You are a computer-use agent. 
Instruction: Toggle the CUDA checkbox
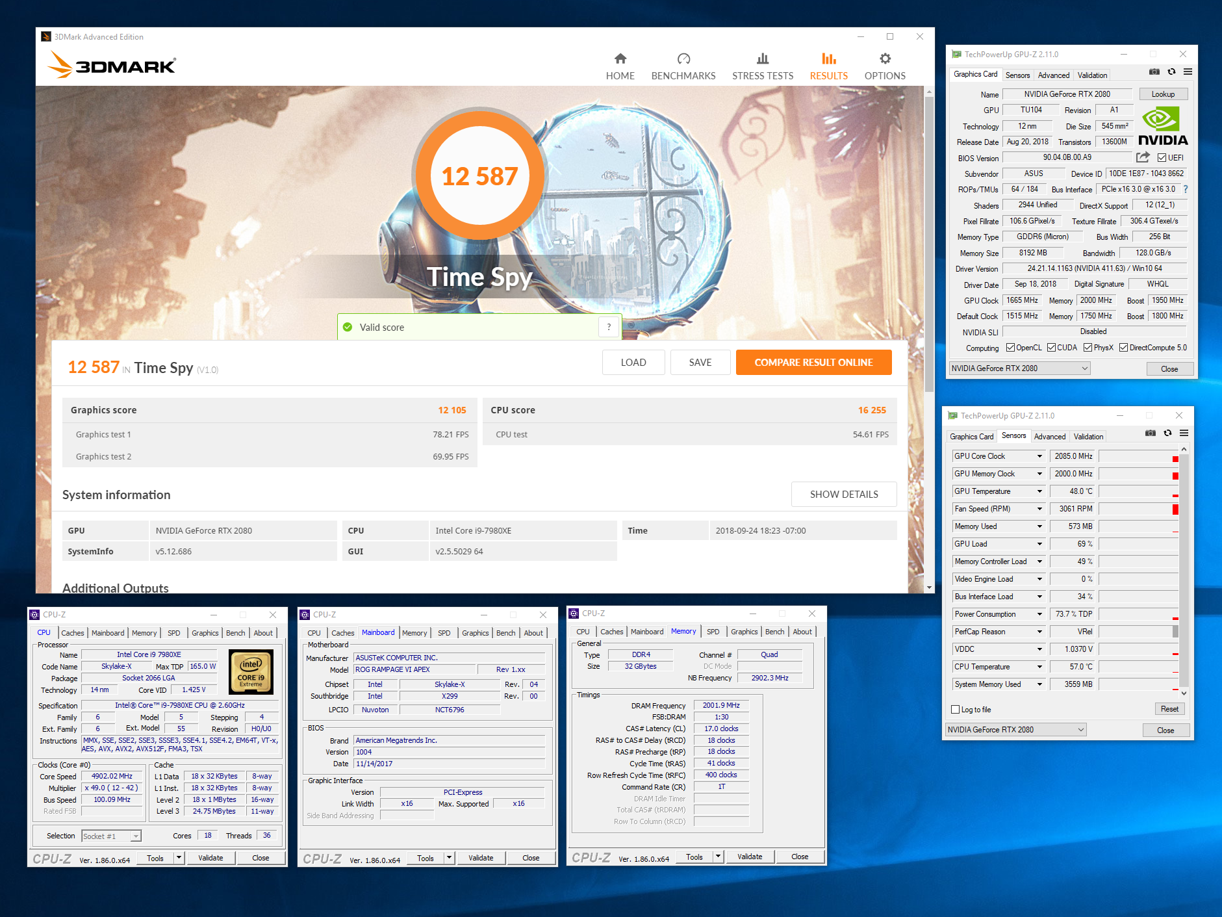[x=1051, y=348]
